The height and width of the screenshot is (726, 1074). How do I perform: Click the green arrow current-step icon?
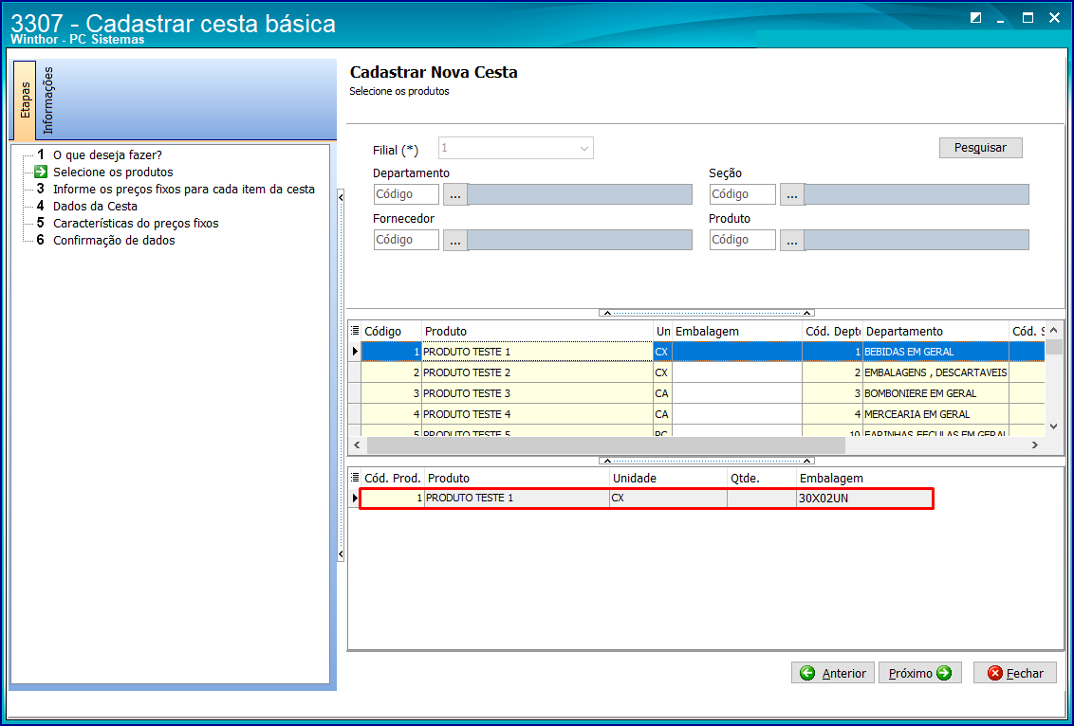(x=41, y=172)
